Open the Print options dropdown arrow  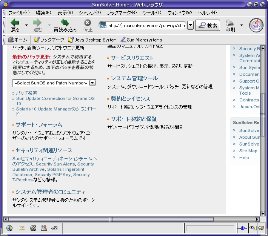242,25
